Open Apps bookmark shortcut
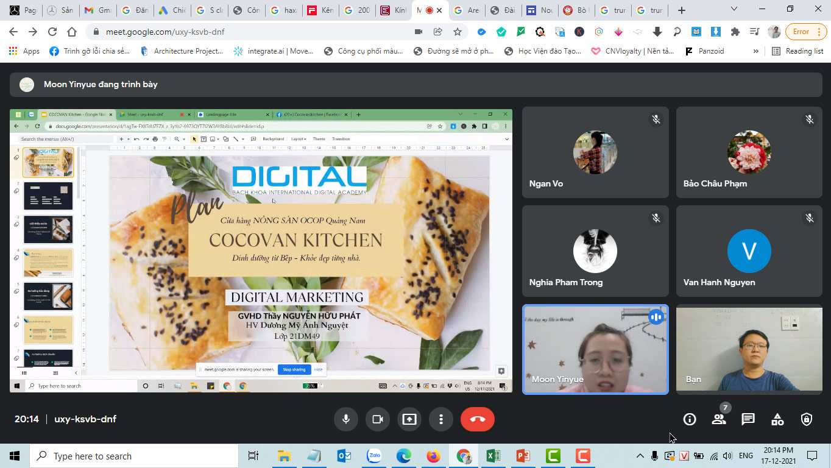Viewport: 831px width, 468px height. pos(24,51)
